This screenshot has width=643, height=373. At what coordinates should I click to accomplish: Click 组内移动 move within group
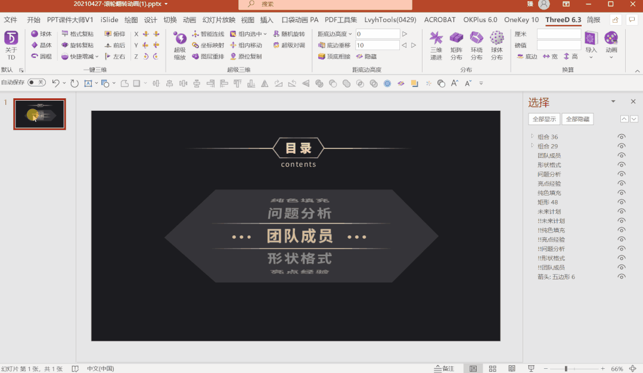246,45
